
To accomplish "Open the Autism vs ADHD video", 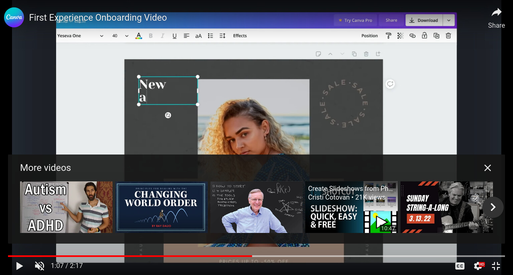I will click(66, 207).
